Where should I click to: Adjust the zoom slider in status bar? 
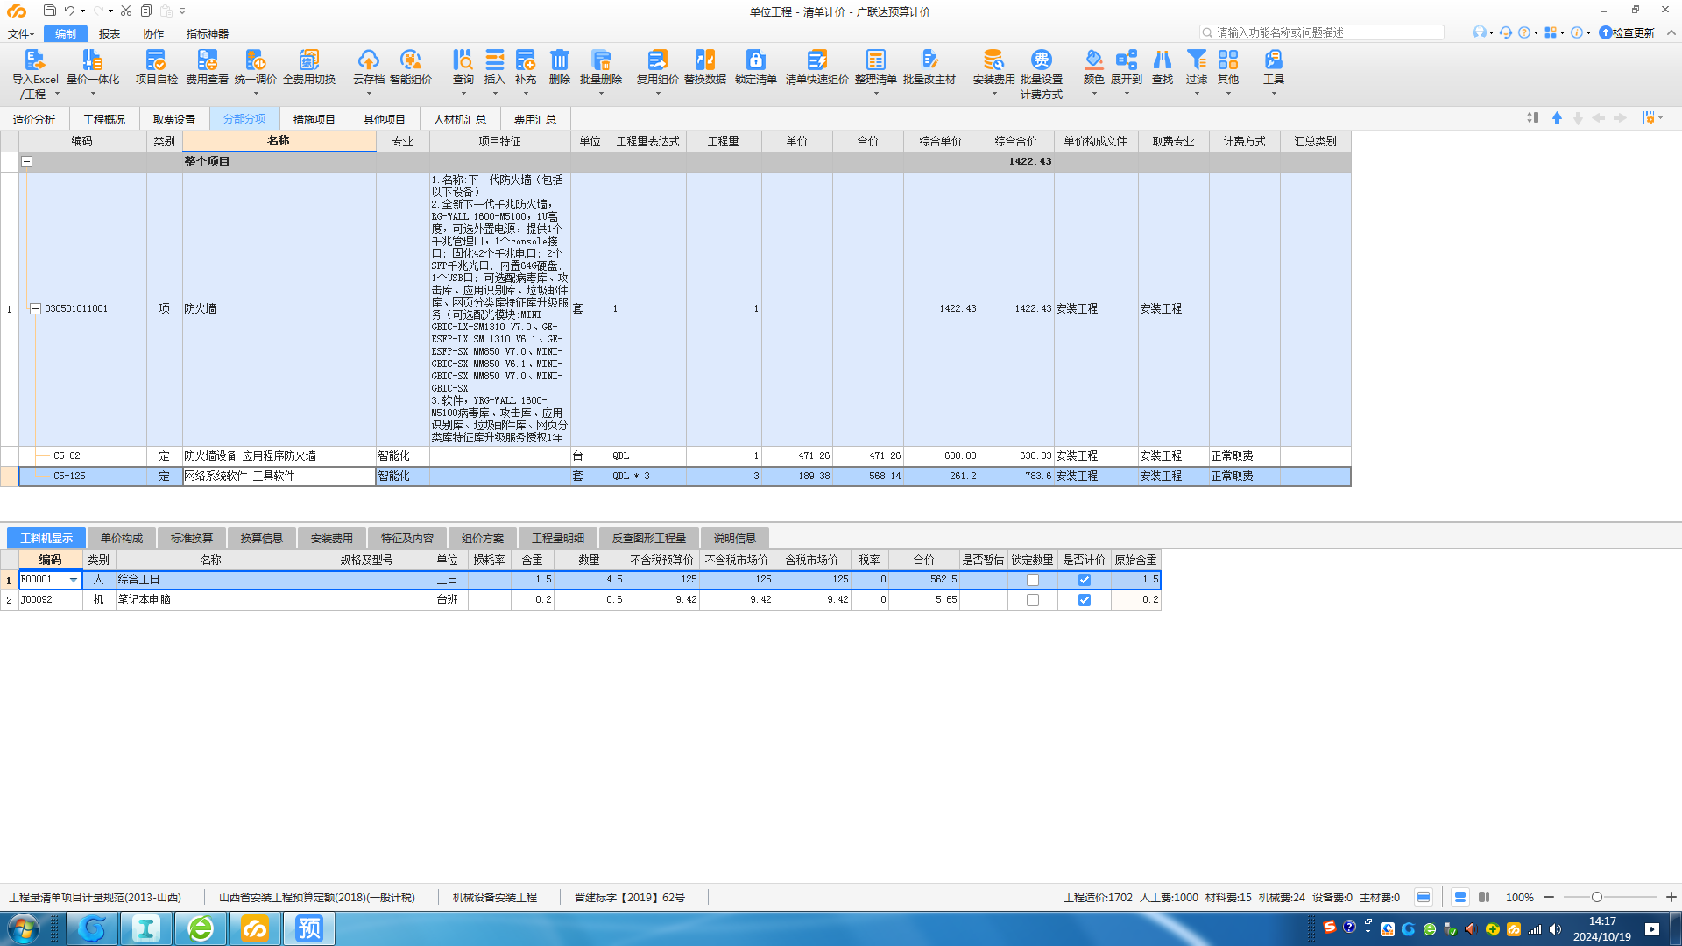[1597, 897]
